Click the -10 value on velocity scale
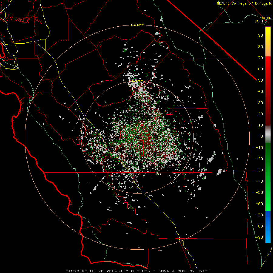Image resolution: width=273 pixels, height=273 pixels. click(259, 148)
